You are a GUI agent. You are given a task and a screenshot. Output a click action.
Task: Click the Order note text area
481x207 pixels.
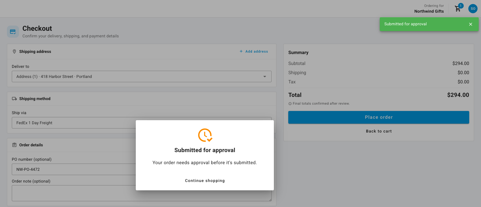pyautogui.click(x=142, y=193)
